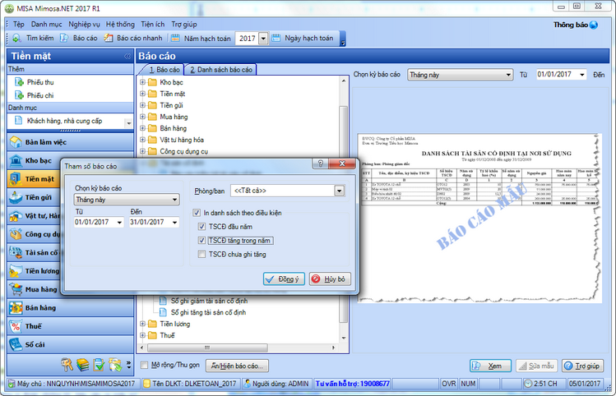This screenshot has width=616, height=396.
Task: Open main Chọn kỳ báo cáo Tháng này dropdown
Action: tap(461, 75)
